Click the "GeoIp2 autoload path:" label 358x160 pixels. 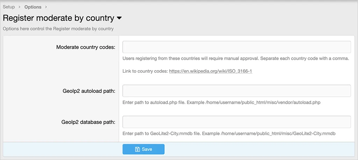click(x=88, y=91)
